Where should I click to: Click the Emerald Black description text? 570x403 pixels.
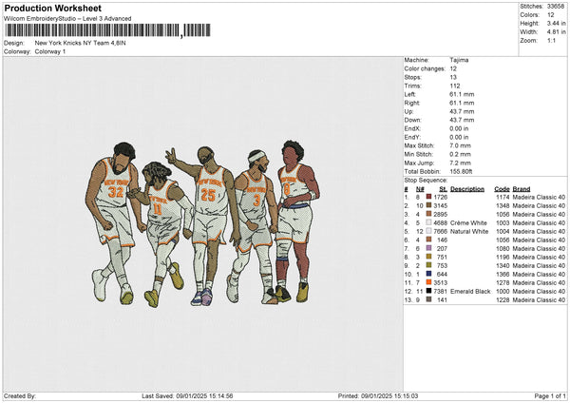[x=470, y=291]
